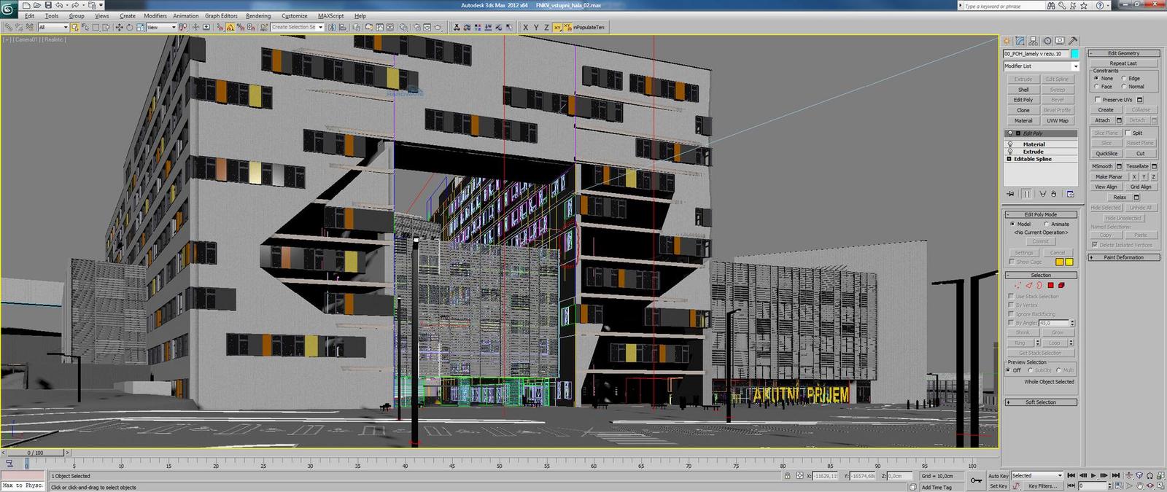Screen dimensions: 1167x492
Task: Enable the Preserve UVs checkbox
Action: pyautogui.click(x=1097, y=99)
